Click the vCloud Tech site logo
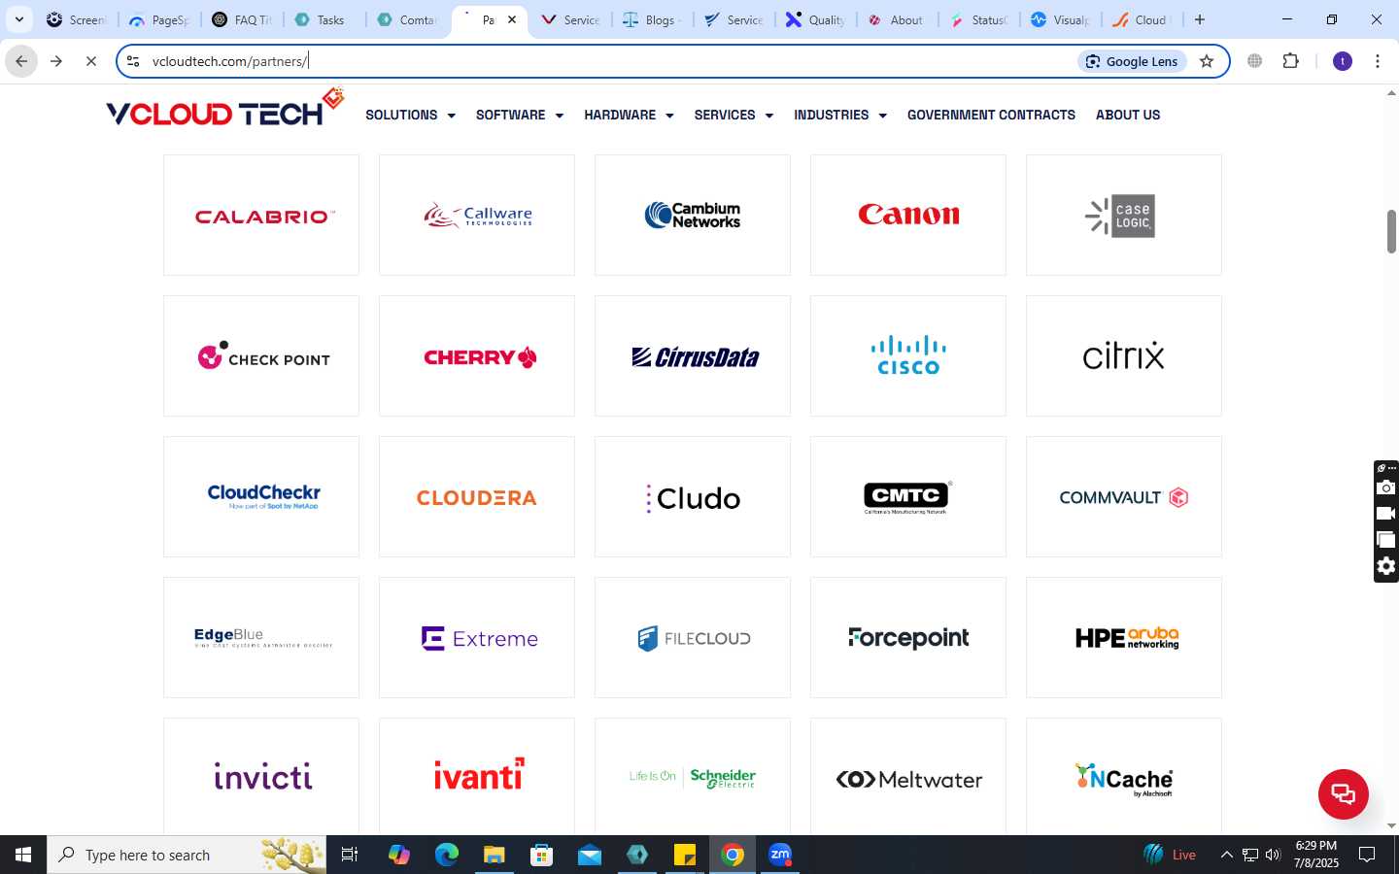 [224, 109]
